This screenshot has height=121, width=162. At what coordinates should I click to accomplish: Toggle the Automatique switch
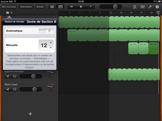[x=46, y=31]
